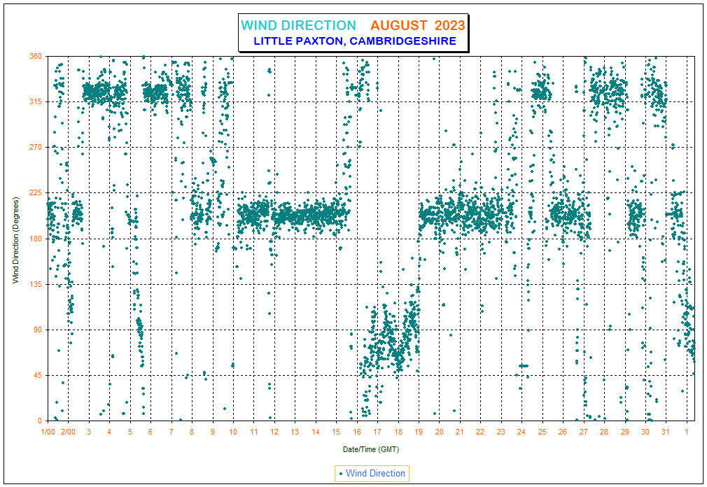Select the "5" x-axis date label
This screenshot has width=707, height=487.
(130, 432)
